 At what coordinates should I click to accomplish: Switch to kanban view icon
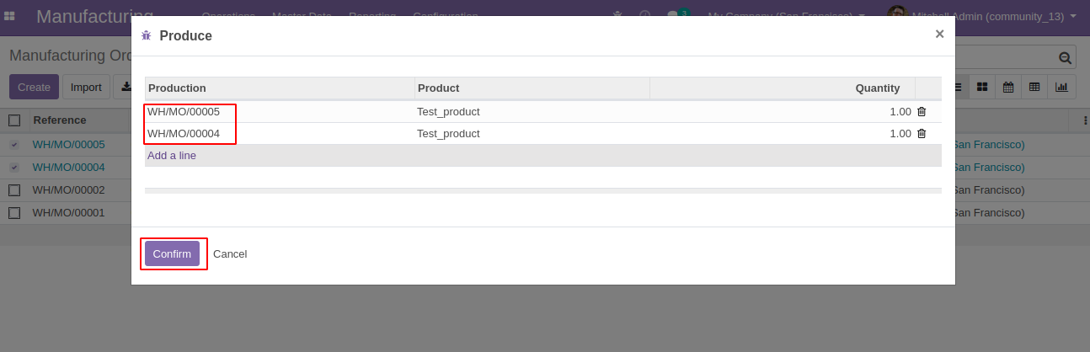[x=982, y=87]
